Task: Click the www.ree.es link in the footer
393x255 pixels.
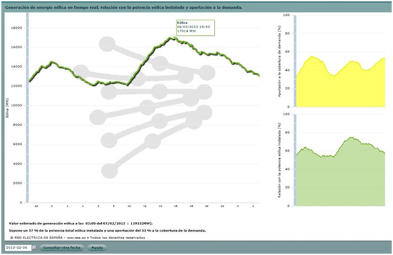Action: (76, 238)
